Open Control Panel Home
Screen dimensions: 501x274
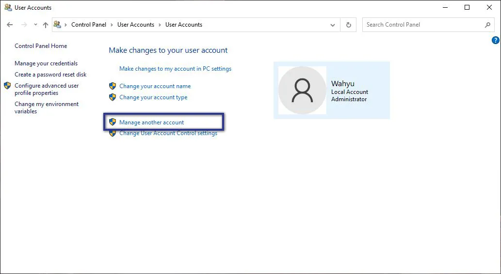(41, 46)
